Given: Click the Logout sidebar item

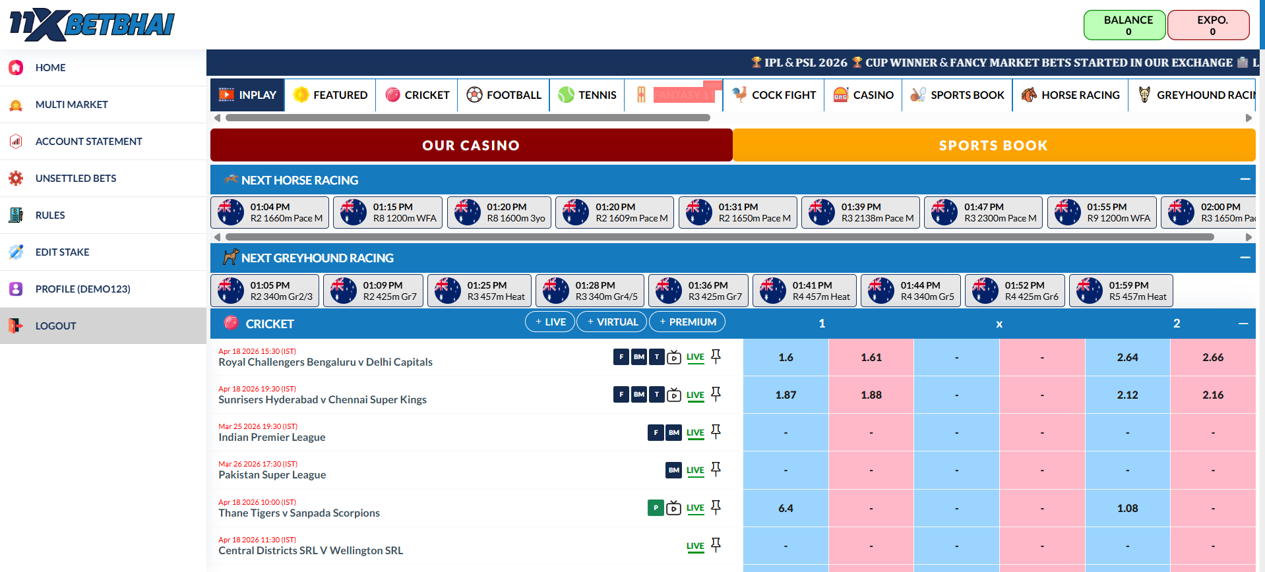Looking at the screenshot, I should (x=103, y=326).
